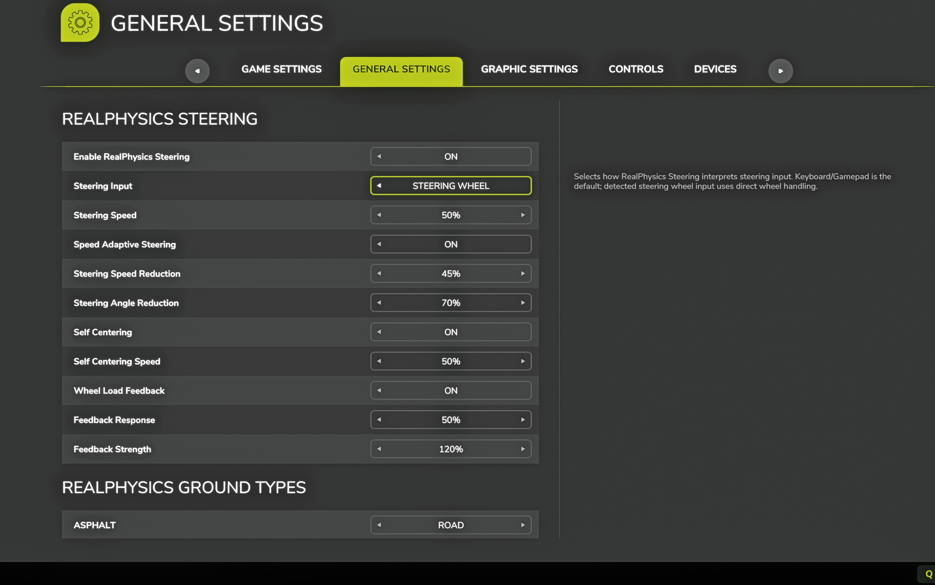935x585 pixels.
Task: Open the ASPHALT ROAD ground type selector
Action: coord(451,525)
